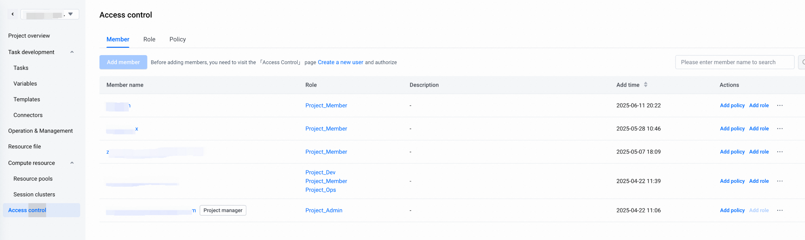Select Access control in sidebar
Viewport: 805px width, 240px height.
42,210
